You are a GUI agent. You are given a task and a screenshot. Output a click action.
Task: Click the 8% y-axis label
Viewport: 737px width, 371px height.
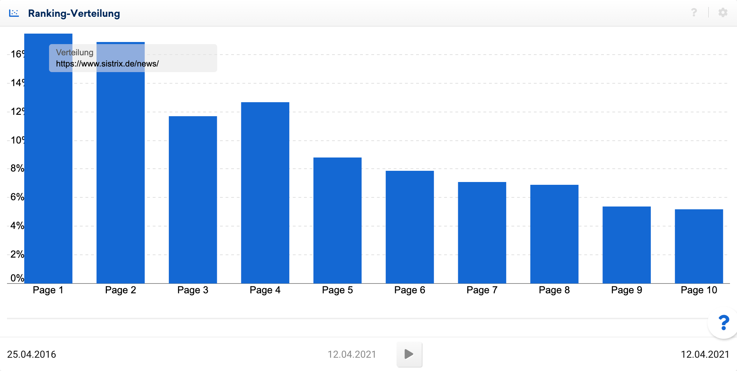[17, 168]
